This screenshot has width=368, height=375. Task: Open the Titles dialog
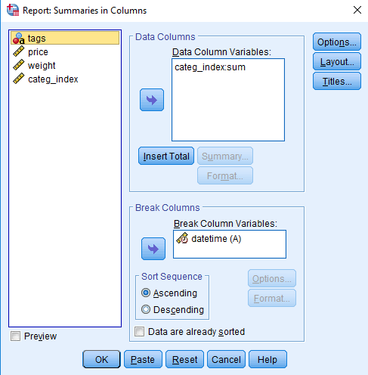[337, 81]
